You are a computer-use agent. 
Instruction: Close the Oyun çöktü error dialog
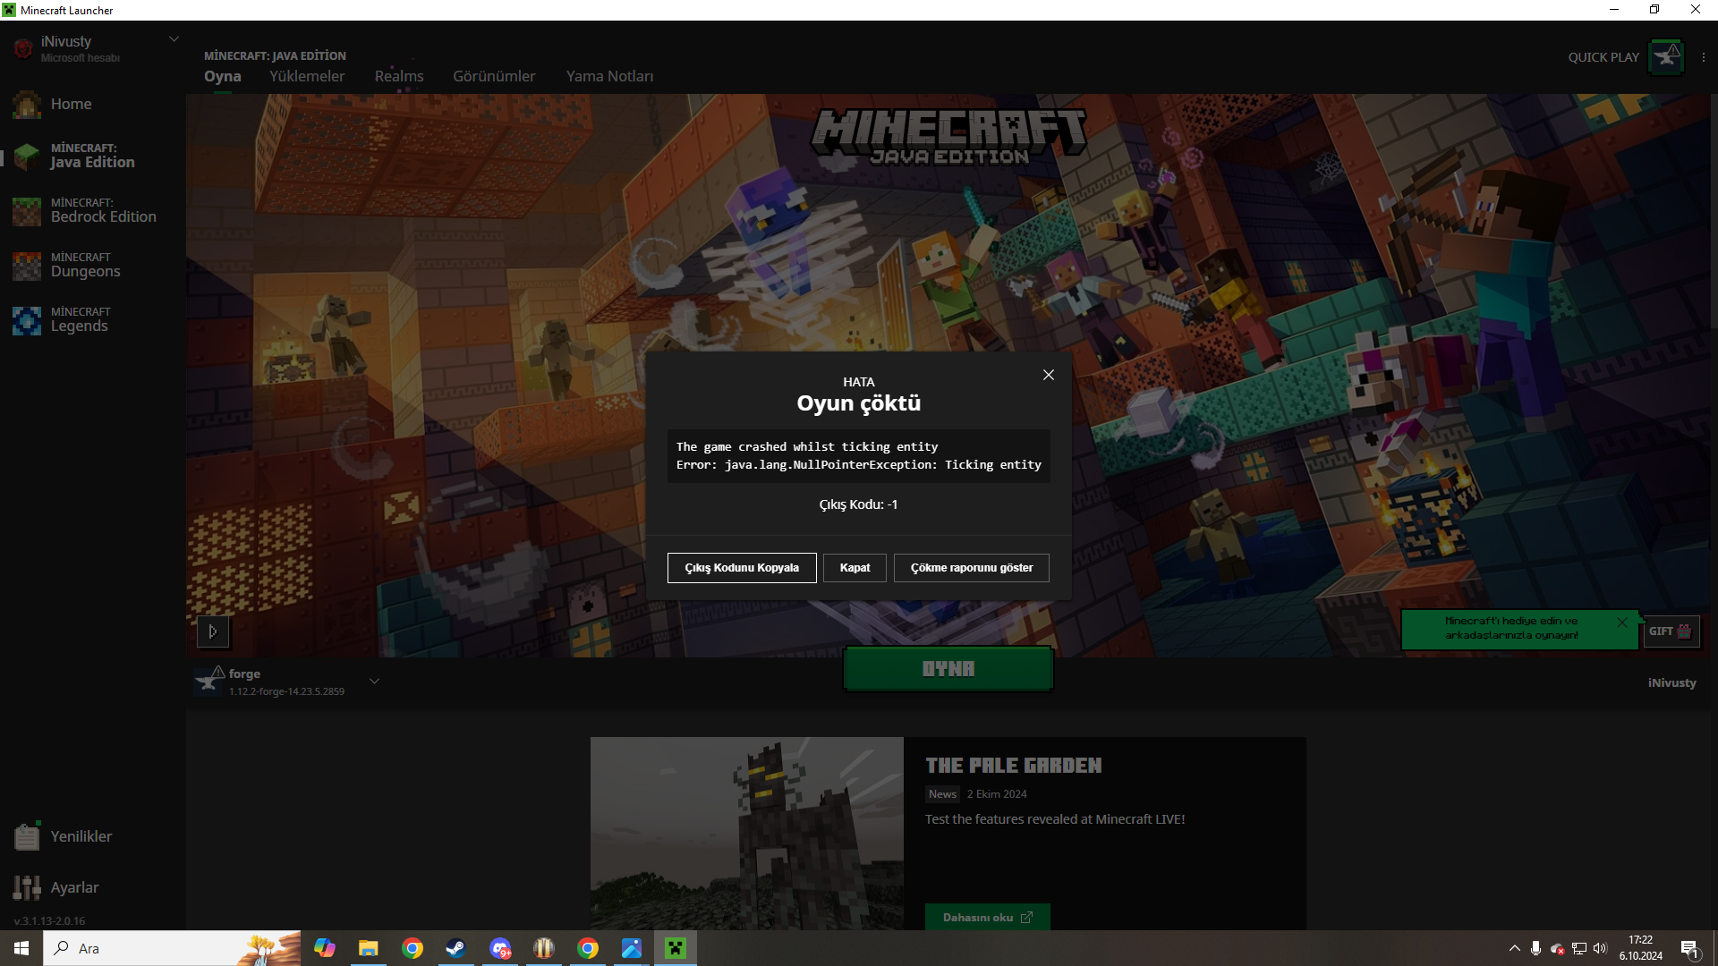1049,376
